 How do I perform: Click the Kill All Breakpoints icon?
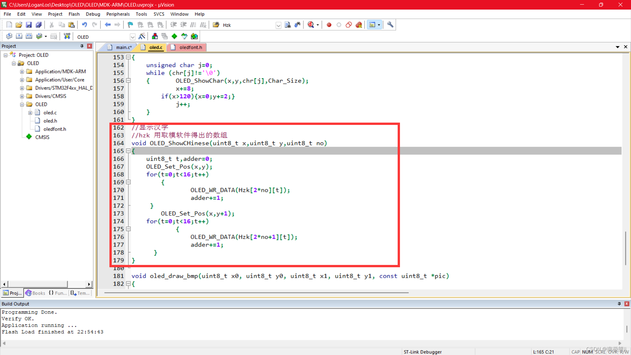[359, 25]
